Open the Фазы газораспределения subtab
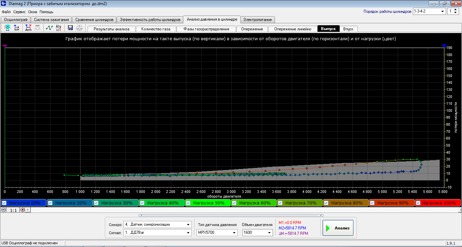The height and width of the screenshot is (247, 462). pyautogui.click(x=206, y=29)
